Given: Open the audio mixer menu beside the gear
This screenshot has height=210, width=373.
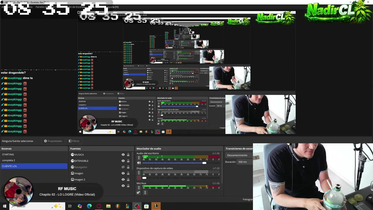Looking at the screenshot, I should pos(145,192).
